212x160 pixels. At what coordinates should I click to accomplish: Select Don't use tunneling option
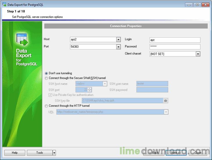[46, 73]
